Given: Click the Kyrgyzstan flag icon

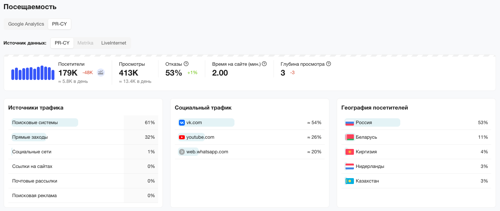Looking at the screenshot, I should [x=350, y=152].
